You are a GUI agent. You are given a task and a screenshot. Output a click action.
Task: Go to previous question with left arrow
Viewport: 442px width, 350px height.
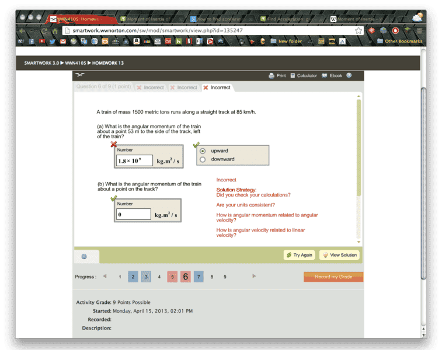(105, 276)
